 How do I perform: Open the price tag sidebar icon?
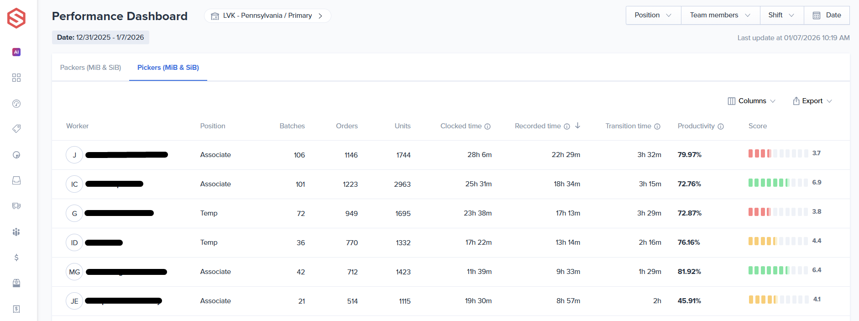pos(16,129)
